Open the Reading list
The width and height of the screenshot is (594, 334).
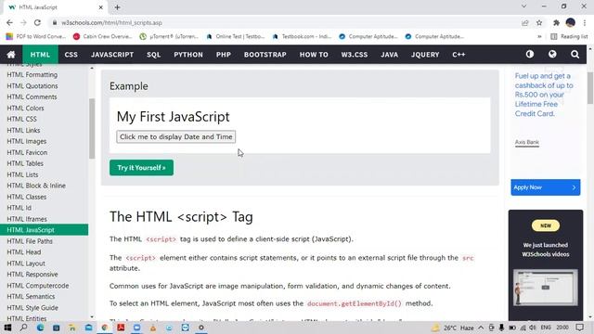pos(569,37)
